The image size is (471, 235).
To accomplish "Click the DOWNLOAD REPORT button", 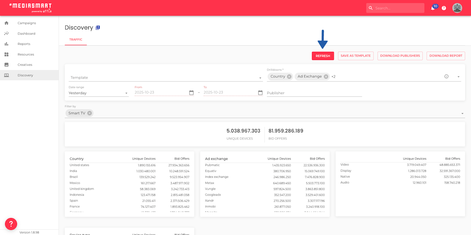I will (x=446, y=56).
